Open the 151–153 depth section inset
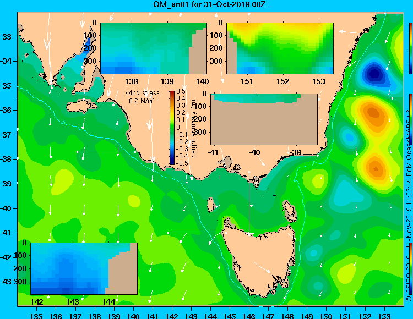 click(280, 48)
